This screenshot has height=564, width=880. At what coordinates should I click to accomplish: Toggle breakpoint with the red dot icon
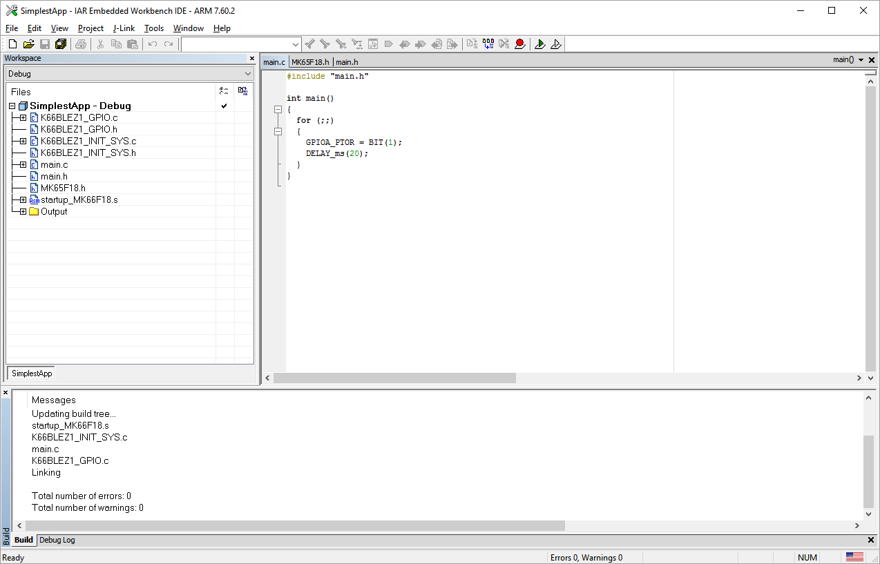520,44
